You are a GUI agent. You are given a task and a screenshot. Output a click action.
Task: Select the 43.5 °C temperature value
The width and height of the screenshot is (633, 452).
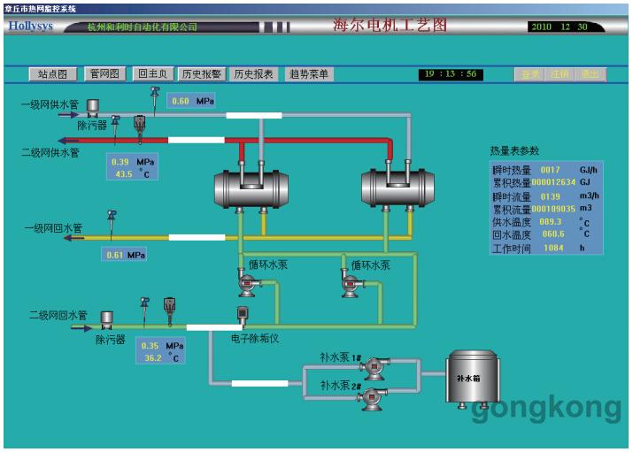(x=124, y=174)
